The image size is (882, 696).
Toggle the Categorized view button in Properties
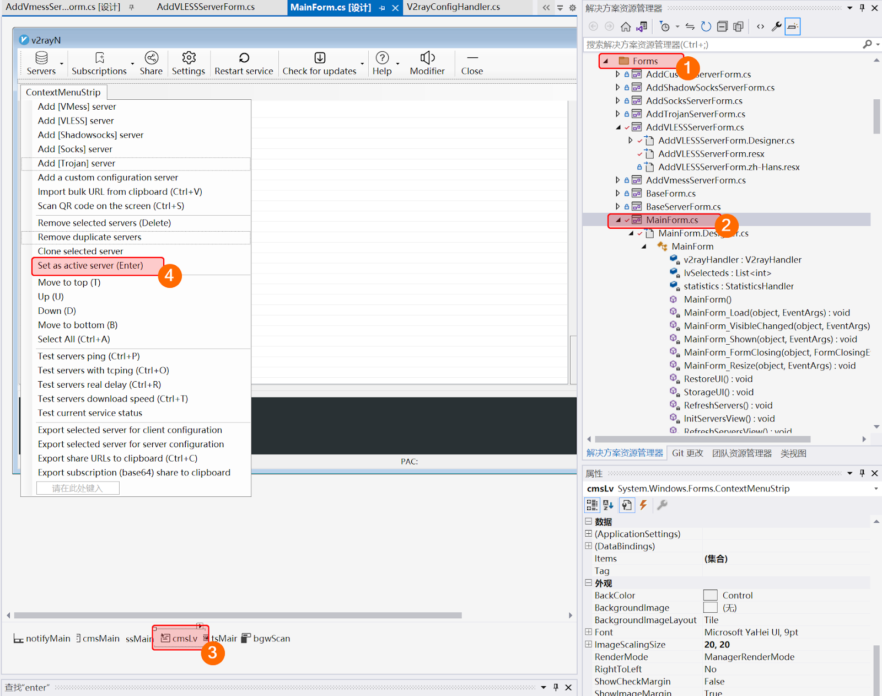coord(592,505)
